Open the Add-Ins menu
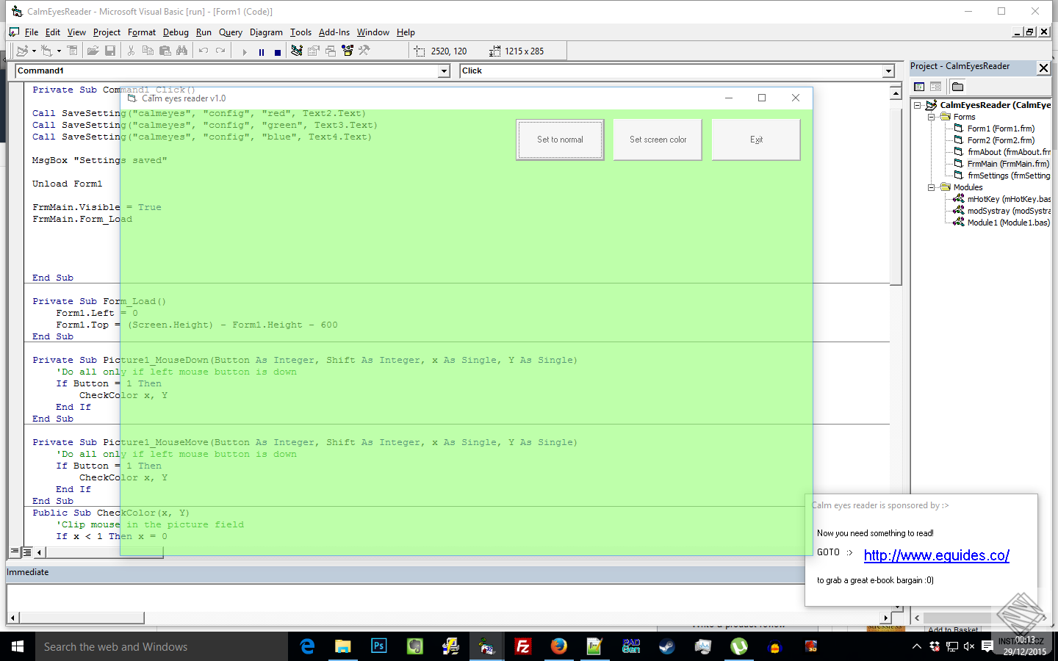 coord(334,32)
